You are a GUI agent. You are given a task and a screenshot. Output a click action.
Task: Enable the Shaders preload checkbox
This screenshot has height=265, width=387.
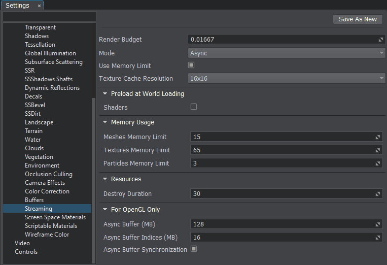pyautogui.click(x=194, y=107)
